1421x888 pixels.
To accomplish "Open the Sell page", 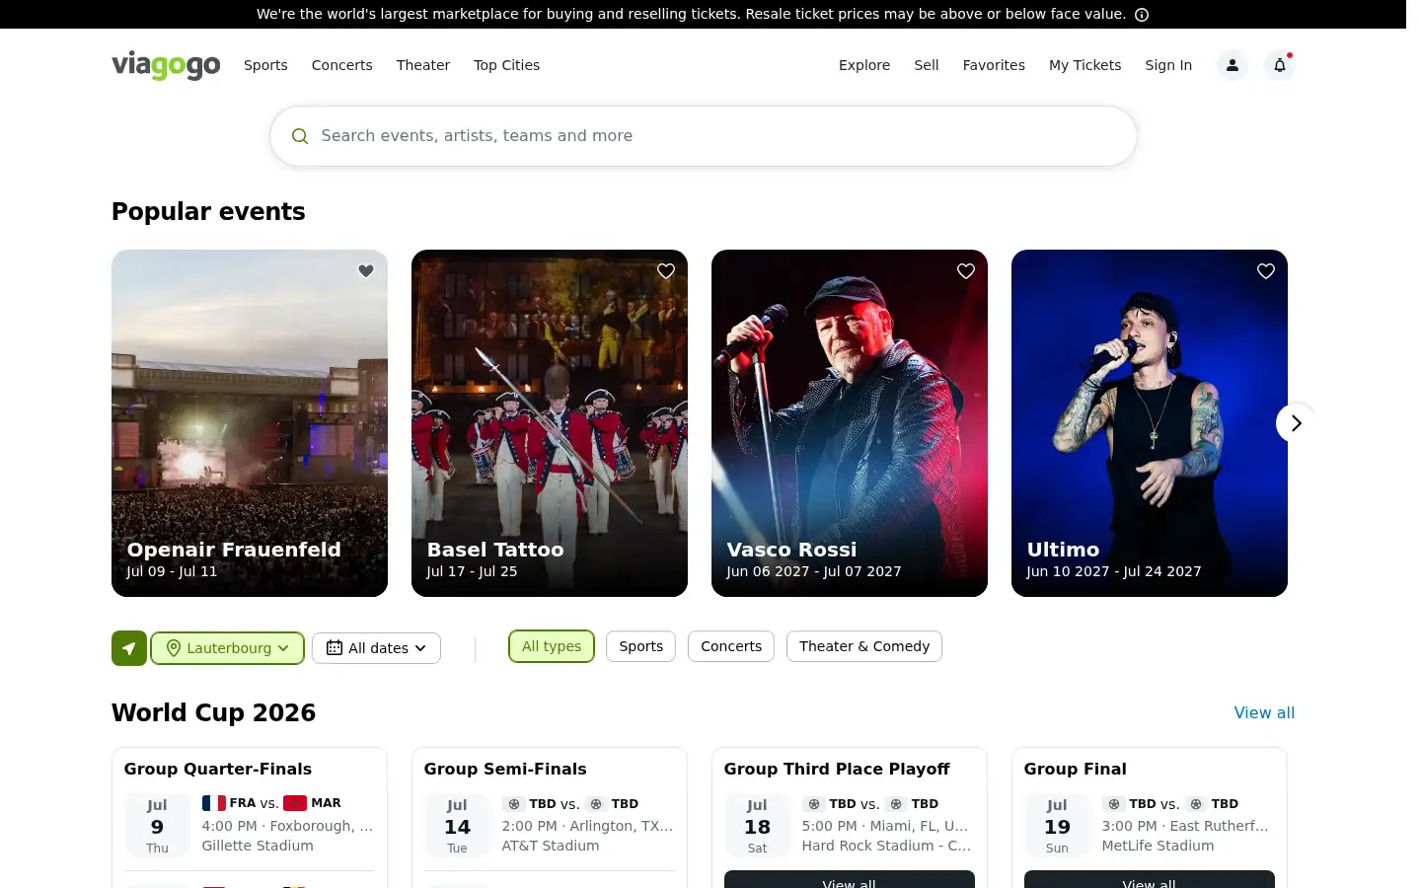I will coord(927,65).
